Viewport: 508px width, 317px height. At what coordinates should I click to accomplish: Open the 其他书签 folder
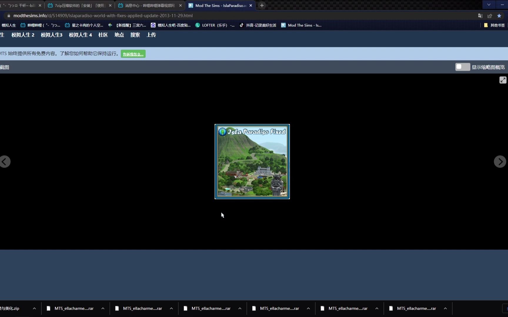494,25
